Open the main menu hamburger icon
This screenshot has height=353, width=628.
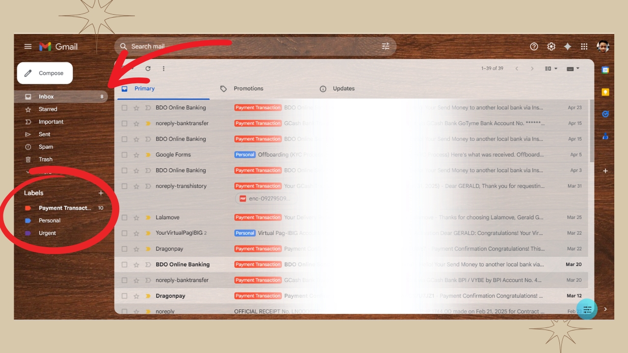click(x=28, y=47)
